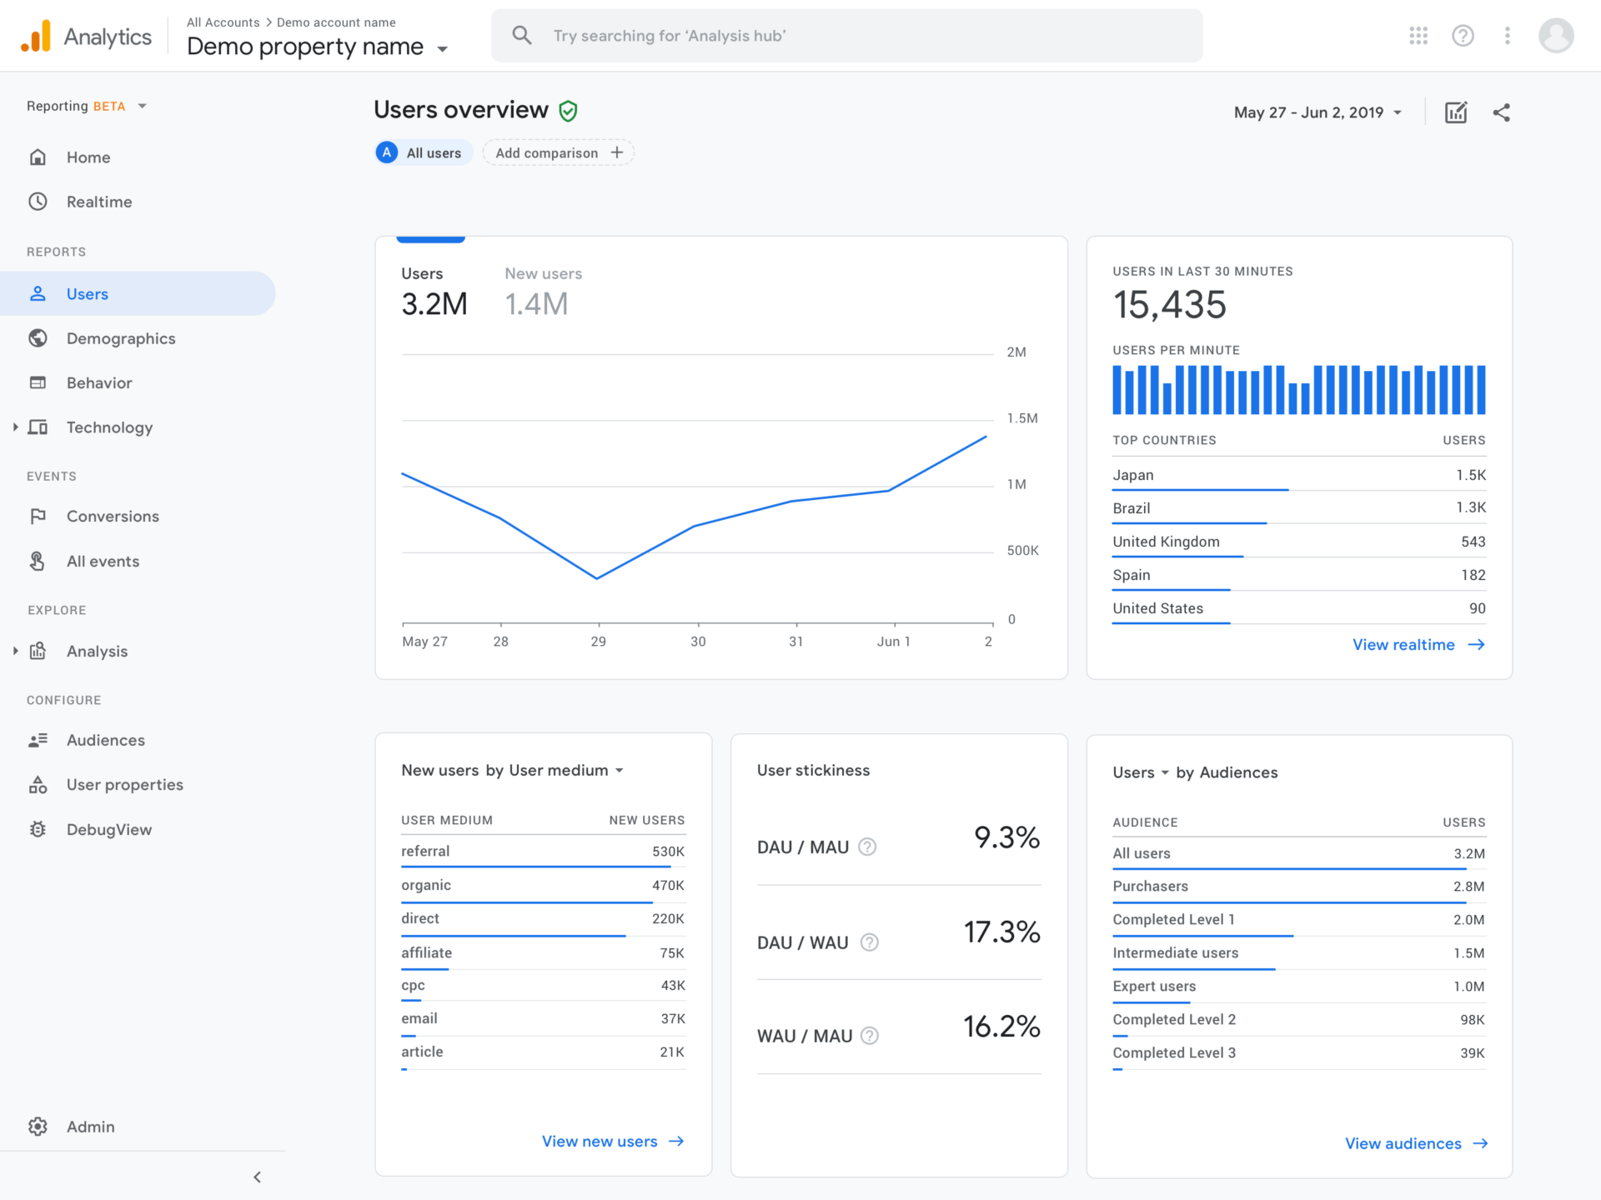The image size is (1601, 1200).
Task: Select the Users menu item in Reports
Action: pos(87,293)
